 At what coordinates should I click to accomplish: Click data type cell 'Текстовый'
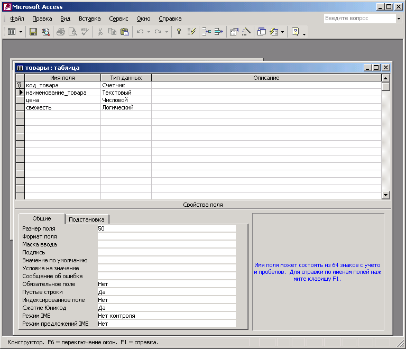[x=126, y=93]
